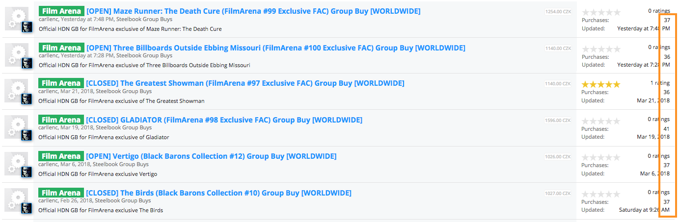
Task: Open The Birds Black Barons Collection #10
Action: [x=219, y=193]
